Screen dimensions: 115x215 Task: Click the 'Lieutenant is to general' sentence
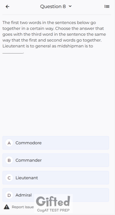point(48,46)
